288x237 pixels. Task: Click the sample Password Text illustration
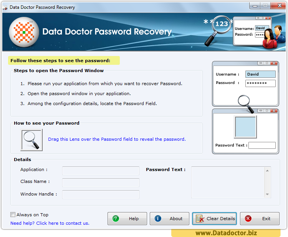tap(245, 131)
